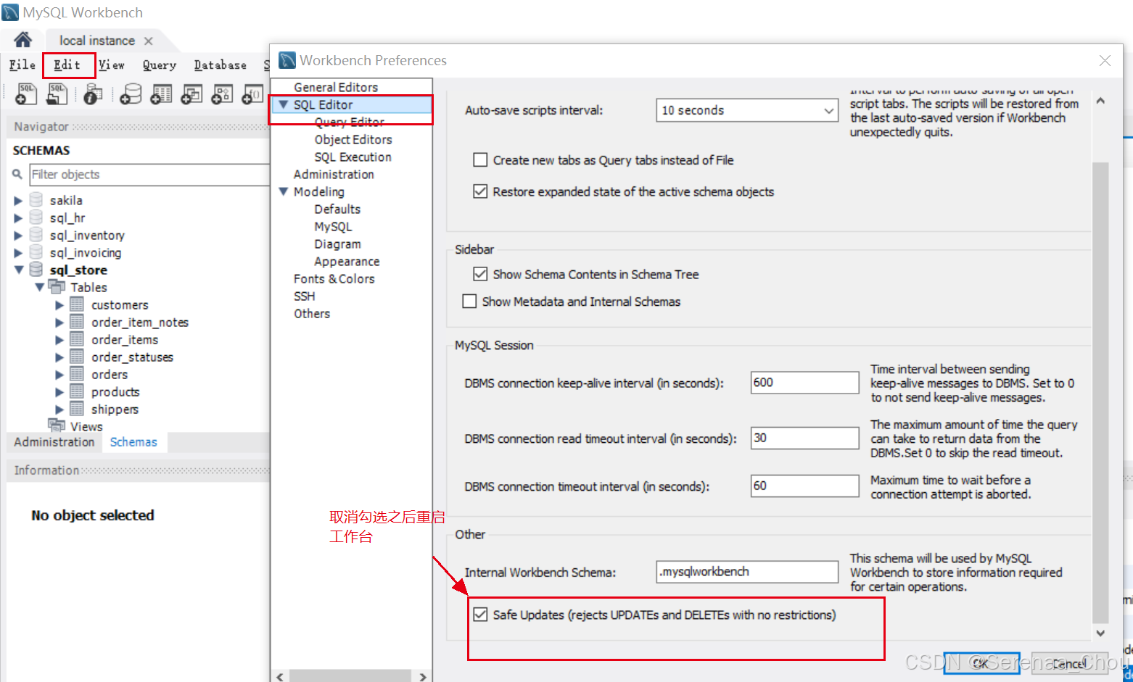The image size is (1133, 682).
Task: Click the Tables folder icon
Action: 57,286
